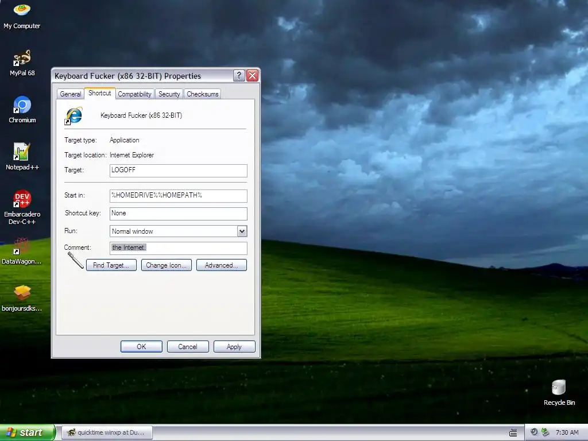Viewport: 588px width, 441px height.
Task: Click the shortcut name text beside the icon
Action: coord(141,115)
